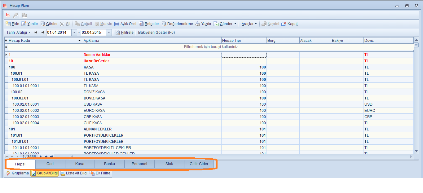Click Gönder export button
This screenshot has height=193, width=423.
(223, 24)
